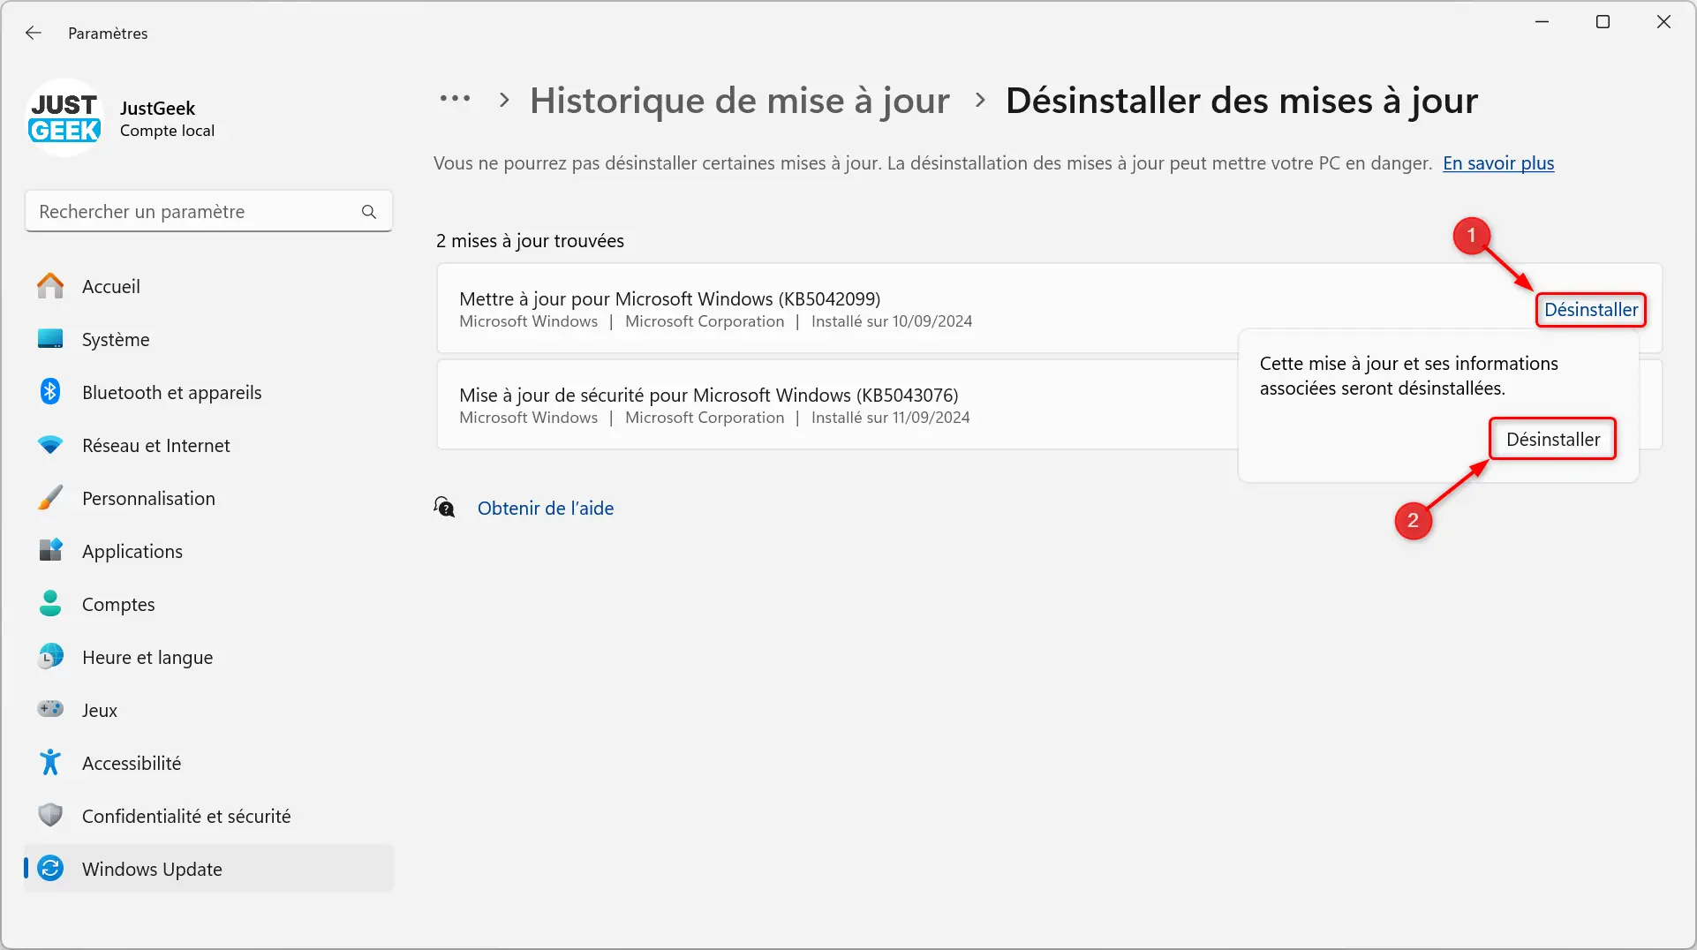1697x950 pixels.
Task: Click the '2 mises à jour trouvées' text
Action: pyautogui.click(x=530, y=241)
